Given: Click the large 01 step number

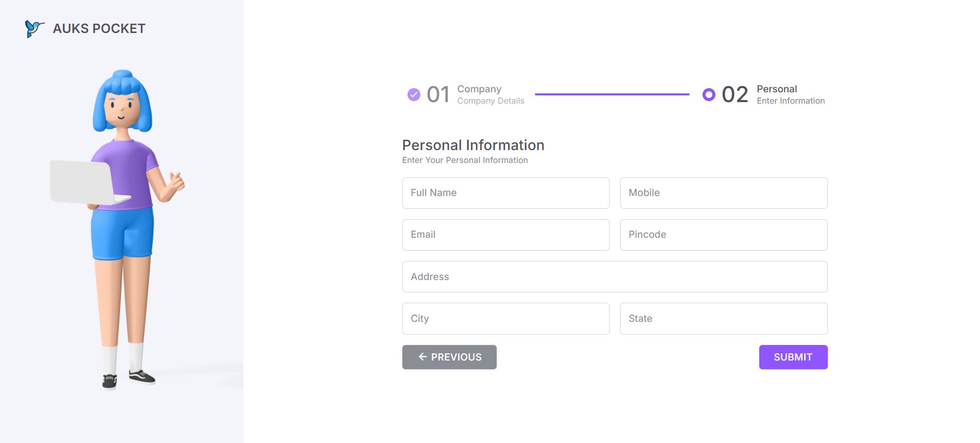Looking at the screenshot, I should click(x=438, y=94).
